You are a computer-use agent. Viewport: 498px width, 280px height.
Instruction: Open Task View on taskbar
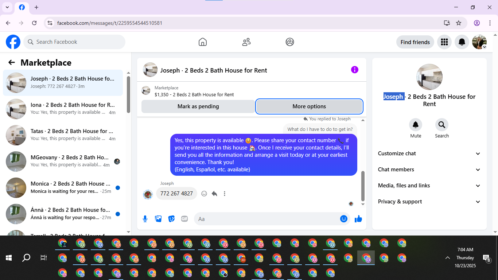[44, 258]
